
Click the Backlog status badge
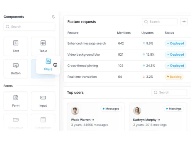[174, 77]
